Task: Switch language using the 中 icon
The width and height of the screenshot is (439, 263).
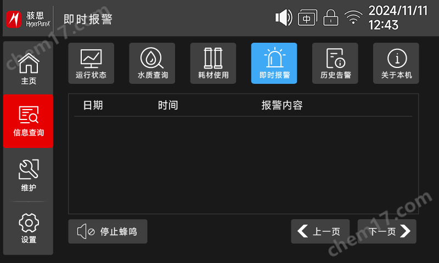Action: pos(307,18)
